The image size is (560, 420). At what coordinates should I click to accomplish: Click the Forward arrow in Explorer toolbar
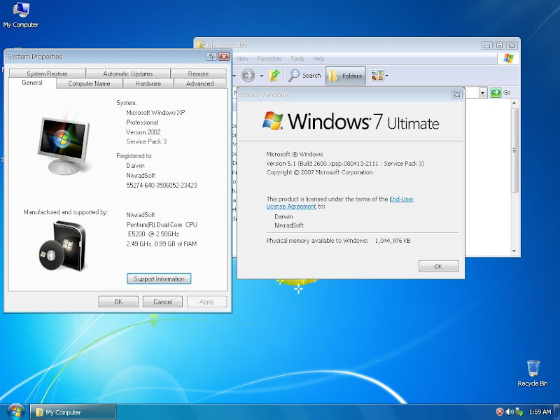click(248, 76)
